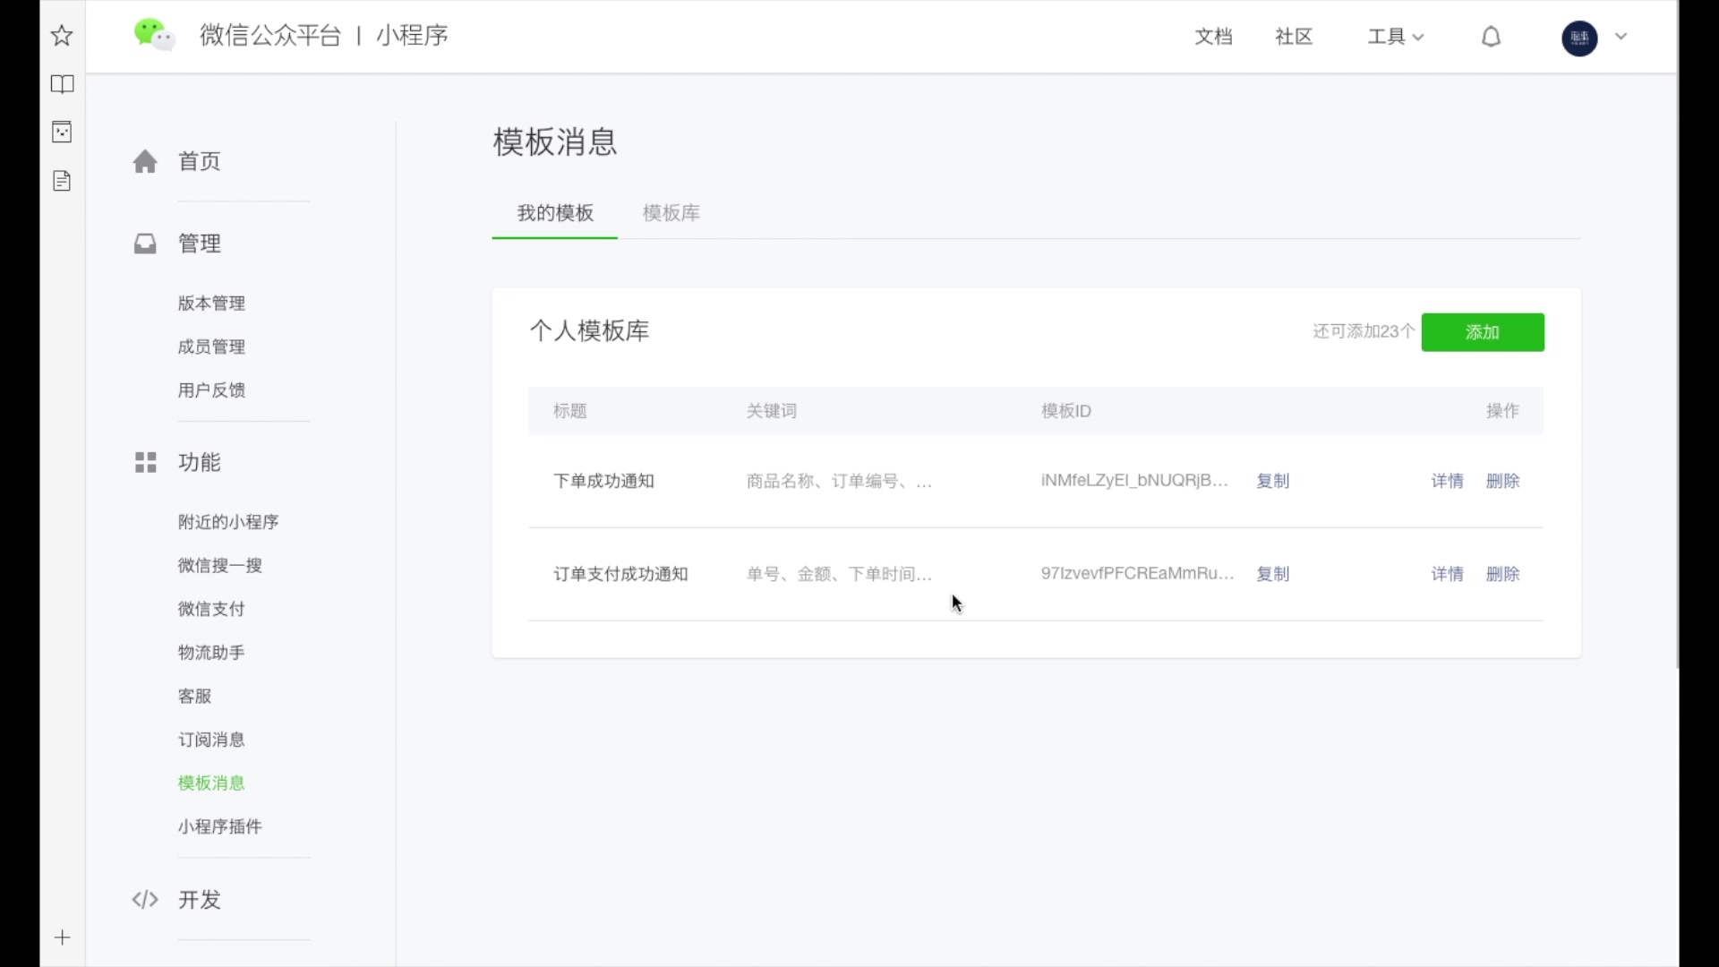Click the WeChat logo icon
The image size is (1719, 967).
[154, 35]
